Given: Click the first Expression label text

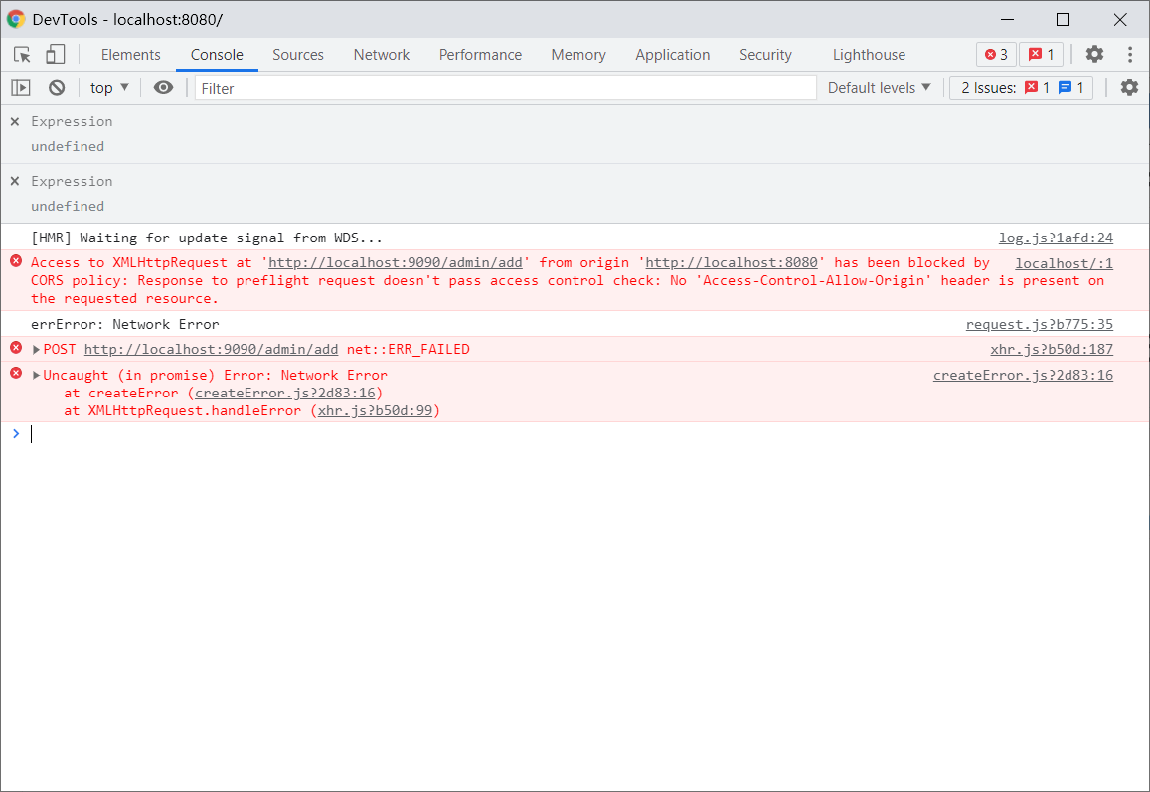Looking at the screenshot, I should coord(72,122).
